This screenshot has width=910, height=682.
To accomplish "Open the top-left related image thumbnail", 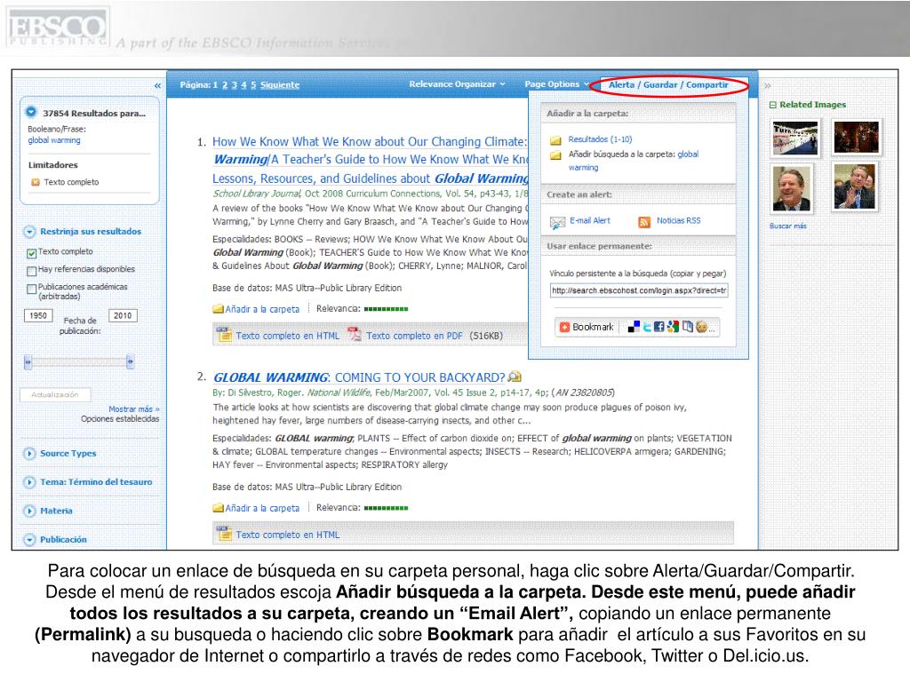I will click(795, 138).
